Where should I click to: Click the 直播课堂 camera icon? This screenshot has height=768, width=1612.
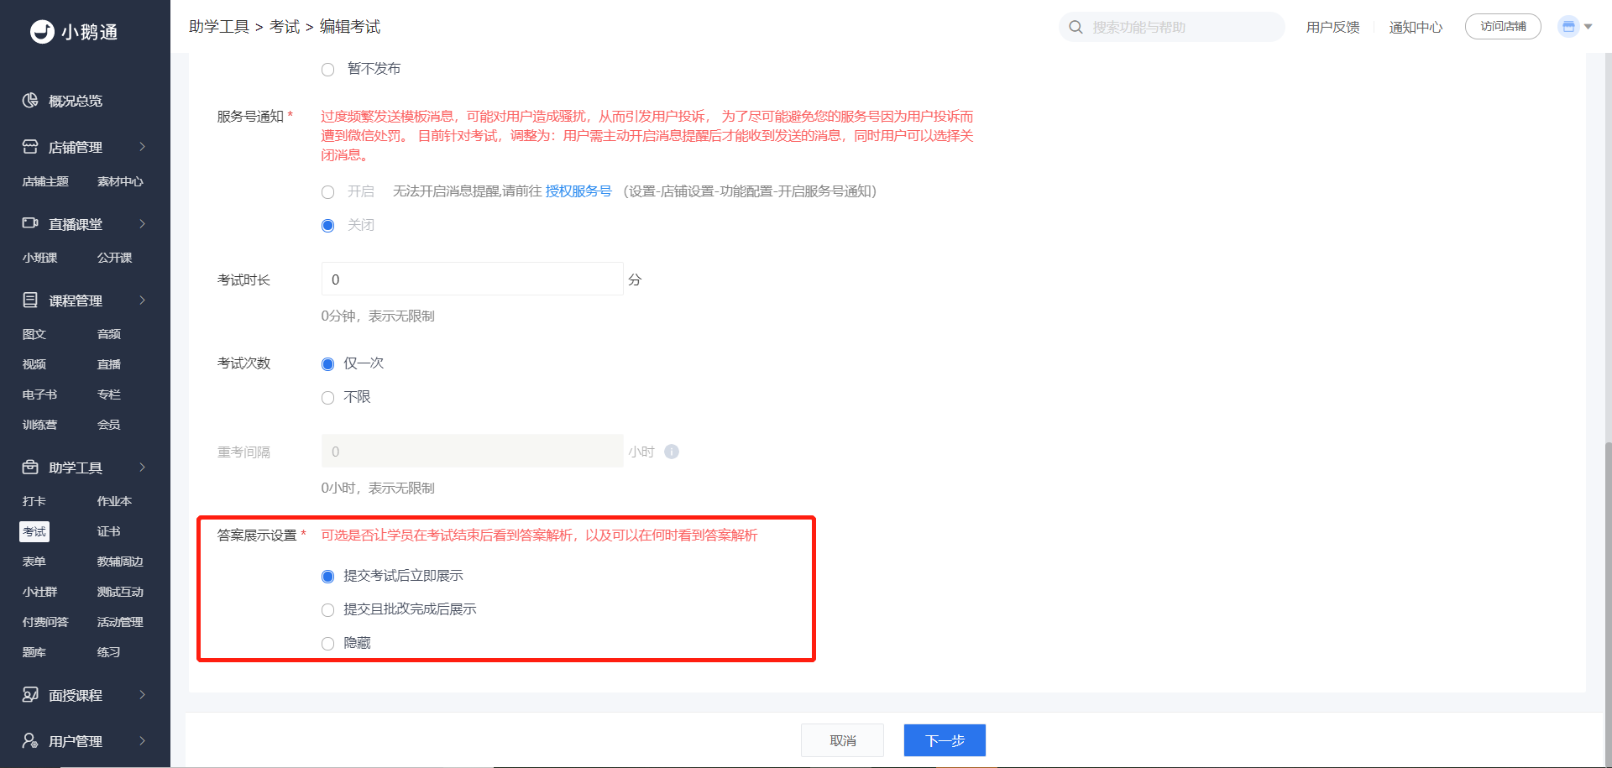[30, 223]
